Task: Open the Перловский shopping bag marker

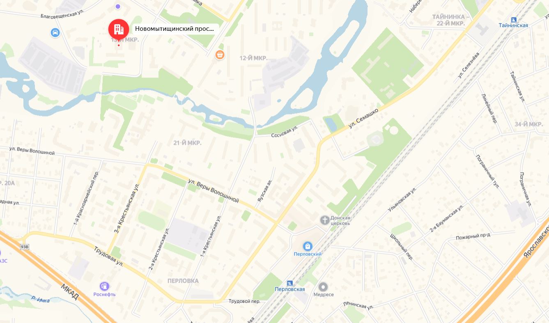Action: pyautogui.click(x=308, y=246)
